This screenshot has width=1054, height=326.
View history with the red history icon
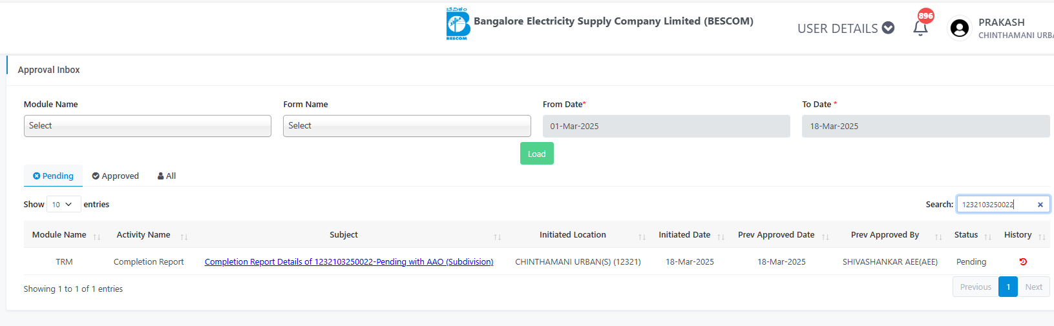pyautogui.click(x=1023, y=261)
